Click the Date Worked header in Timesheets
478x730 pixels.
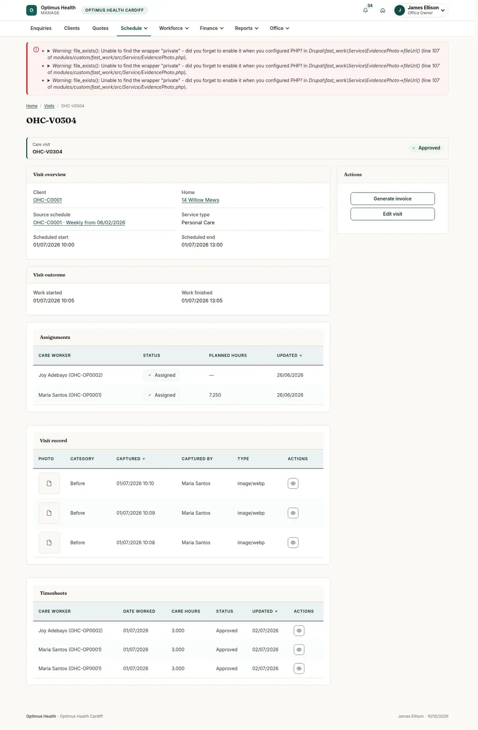pyautogui.click(x=139, y=611)
